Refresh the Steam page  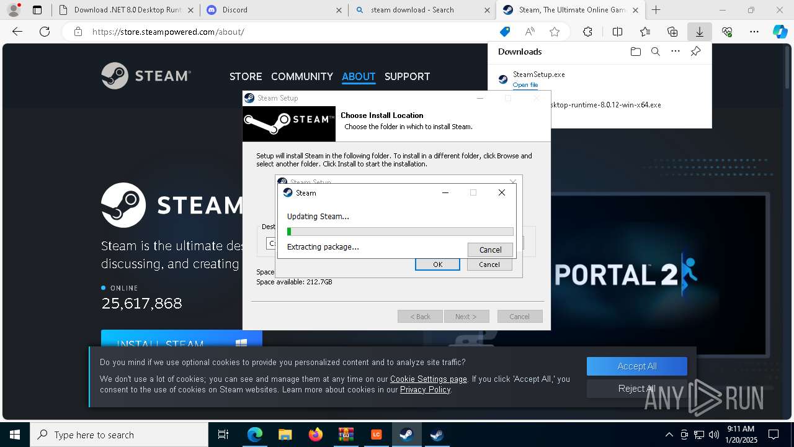point(45,32)
